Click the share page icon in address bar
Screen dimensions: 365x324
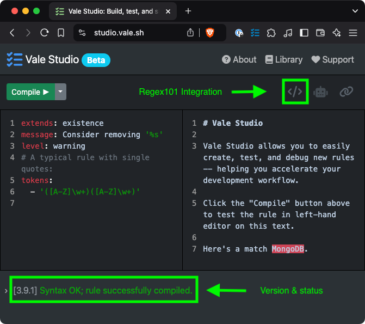tap(190, 33)
